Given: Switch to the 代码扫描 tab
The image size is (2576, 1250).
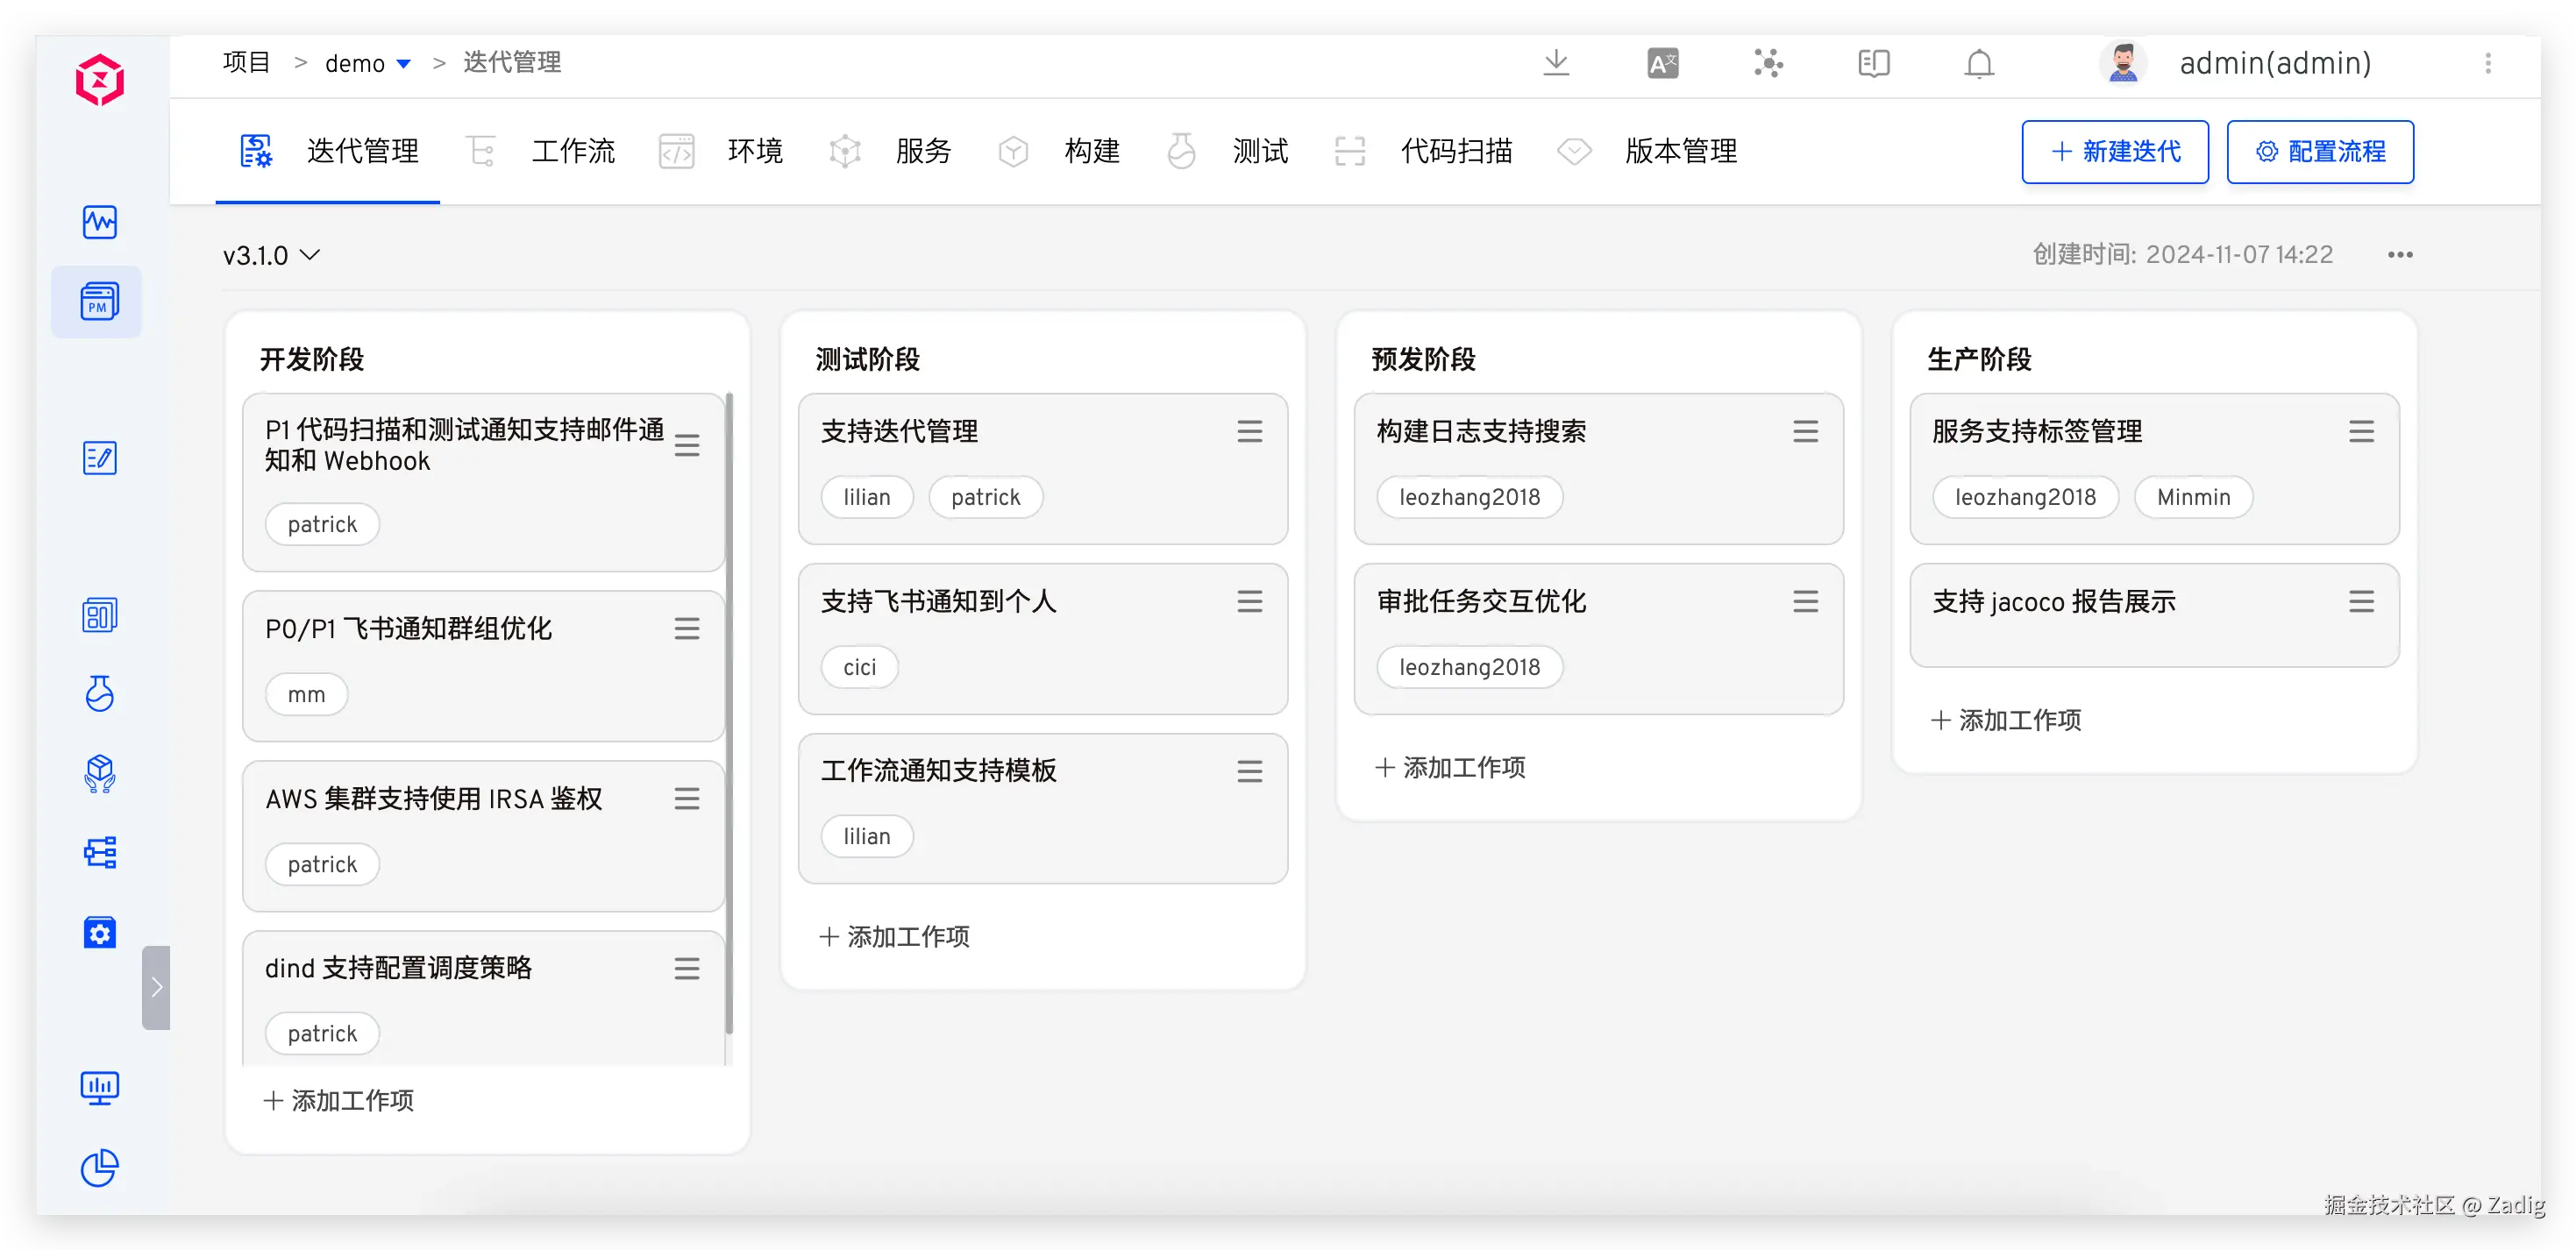Looking at the screenshot, I should coord(1455,151).
